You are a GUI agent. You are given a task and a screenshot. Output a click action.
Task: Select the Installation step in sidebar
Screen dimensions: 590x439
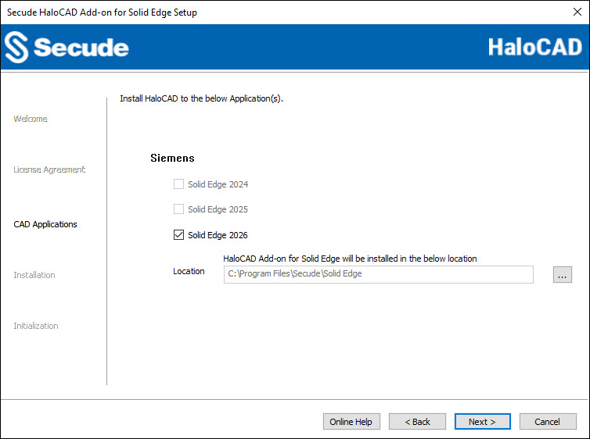tap(34, 275)
